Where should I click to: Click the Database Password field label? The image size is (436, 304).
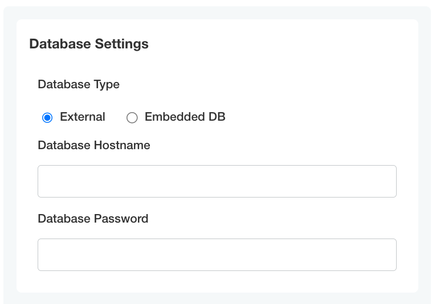[93, 219]
